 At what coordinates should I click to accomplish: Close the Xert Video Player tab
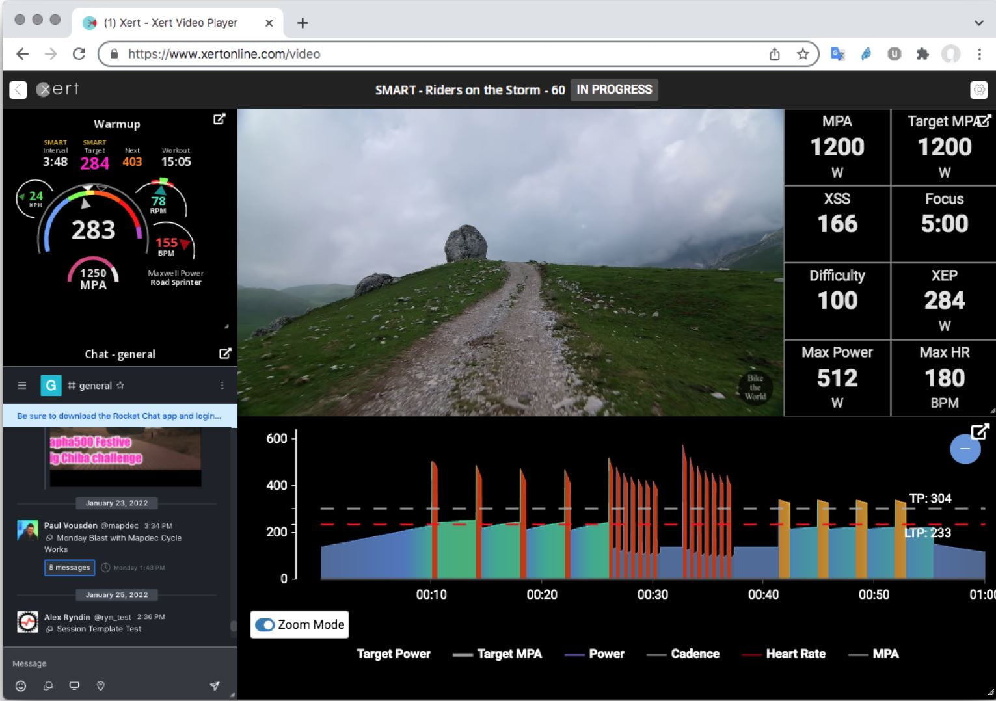click(269, 23)
